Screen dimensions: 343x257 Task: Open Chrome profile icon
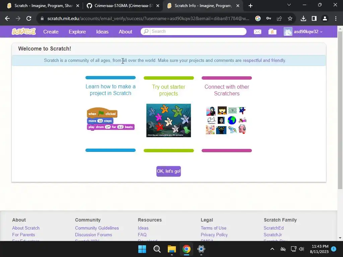coord(325,19)
